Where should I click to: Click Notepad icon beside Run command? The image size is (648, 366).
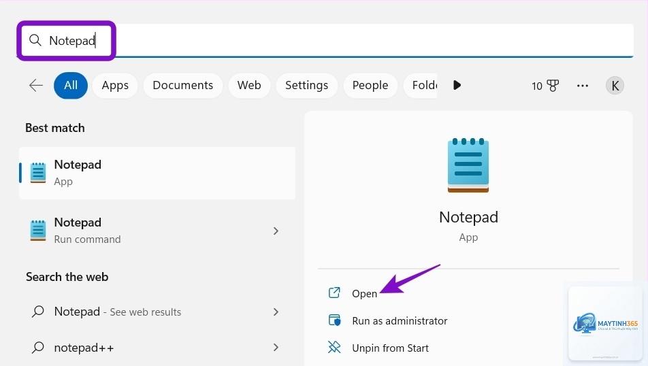[38, 231]
